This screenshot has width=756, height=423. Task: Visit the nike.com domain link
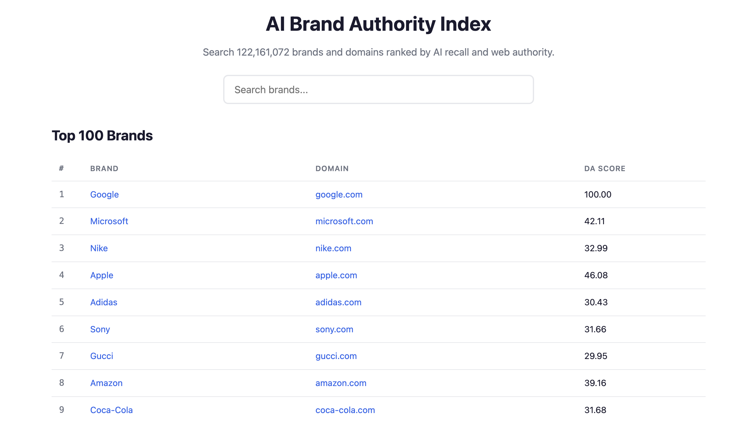[333, 248]
